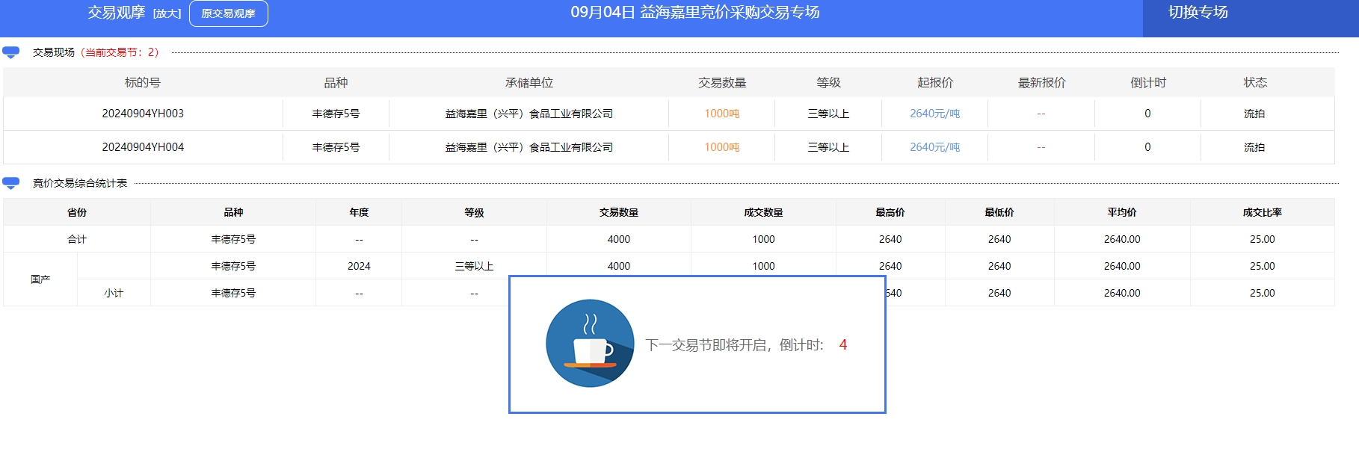Click the 最低价 column header
This screenshot has width=1359, height=452.
click(x=999, y=212)
